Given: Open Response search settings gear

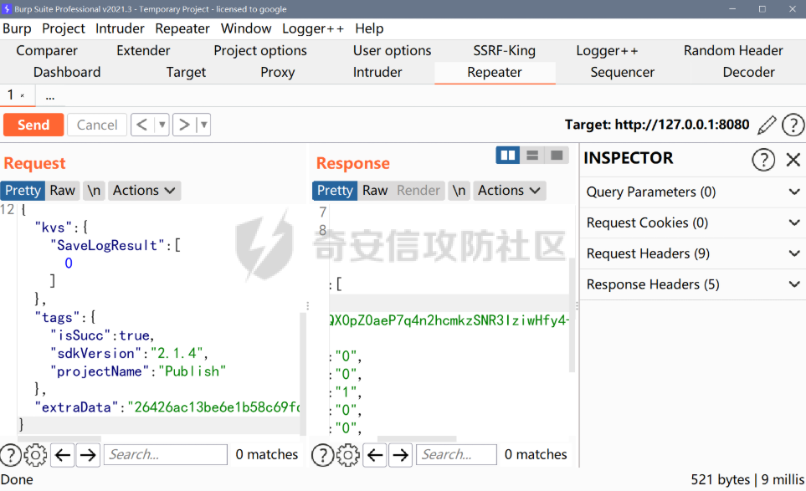Looking at the screenshot, I should [348, 455].
